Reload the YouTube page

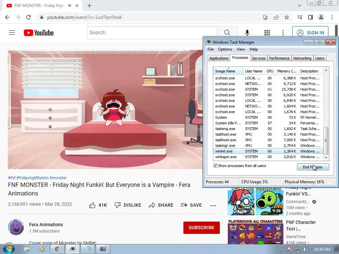click(28, 17)
